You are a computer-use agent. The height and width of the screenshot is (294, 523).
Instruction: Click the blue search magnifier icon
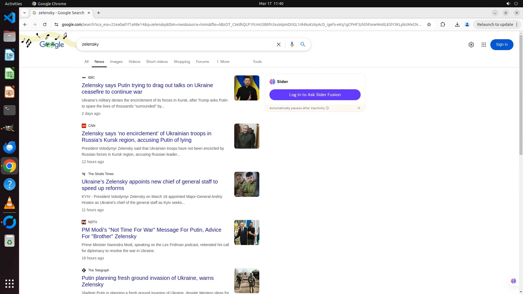click(x=303, y=44)
